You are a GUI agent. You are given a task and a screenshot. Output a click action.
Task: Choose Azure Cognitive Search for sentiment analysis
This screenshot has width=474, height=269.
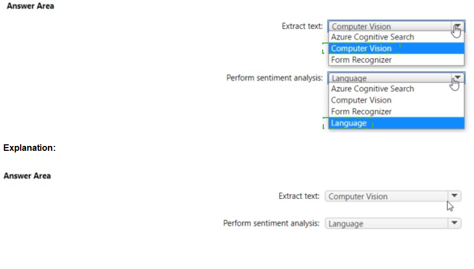click(x=372, y=89)
